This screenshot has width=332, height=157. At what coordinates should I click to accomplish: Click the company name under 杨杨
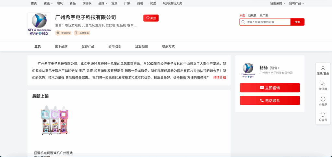pyautogui.click(x=276, y=73)
